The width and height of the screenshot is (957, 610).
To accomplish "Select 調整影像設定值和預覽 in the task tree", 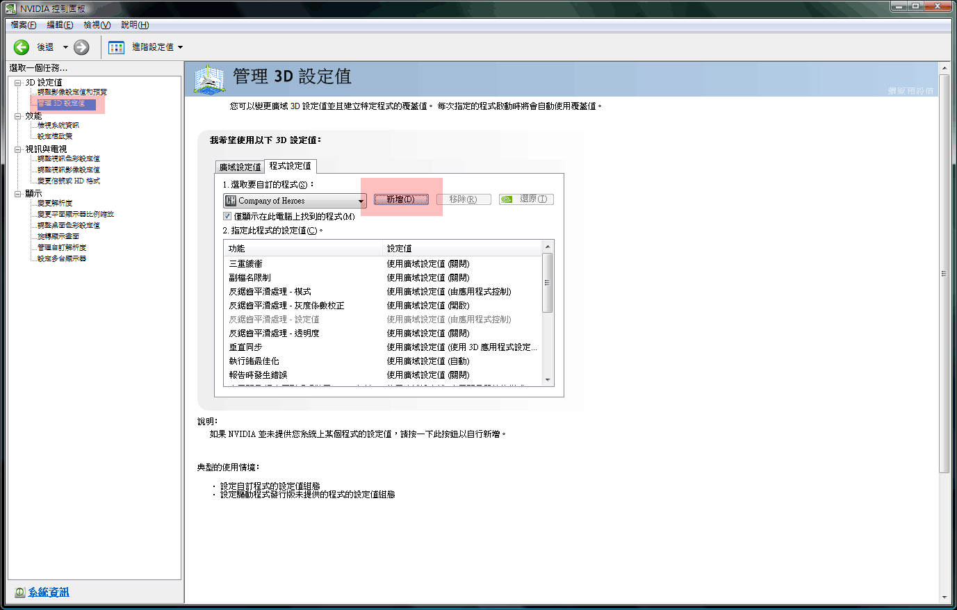I will (x=72, y=92).
